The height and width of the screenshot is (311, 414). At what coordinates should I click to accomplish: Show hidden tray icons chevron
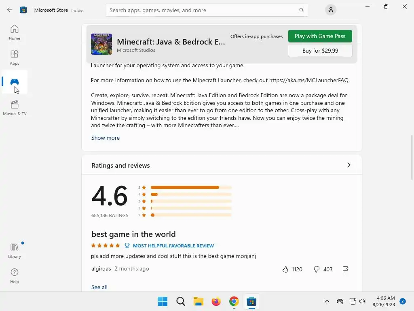pos(327,301)
